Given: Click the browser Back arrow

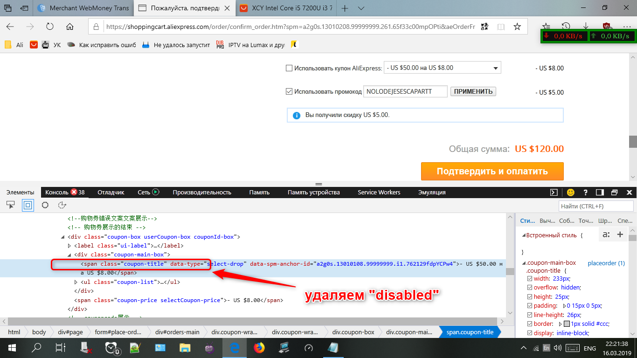Looking at the screenshot, I should coord(10,27).
